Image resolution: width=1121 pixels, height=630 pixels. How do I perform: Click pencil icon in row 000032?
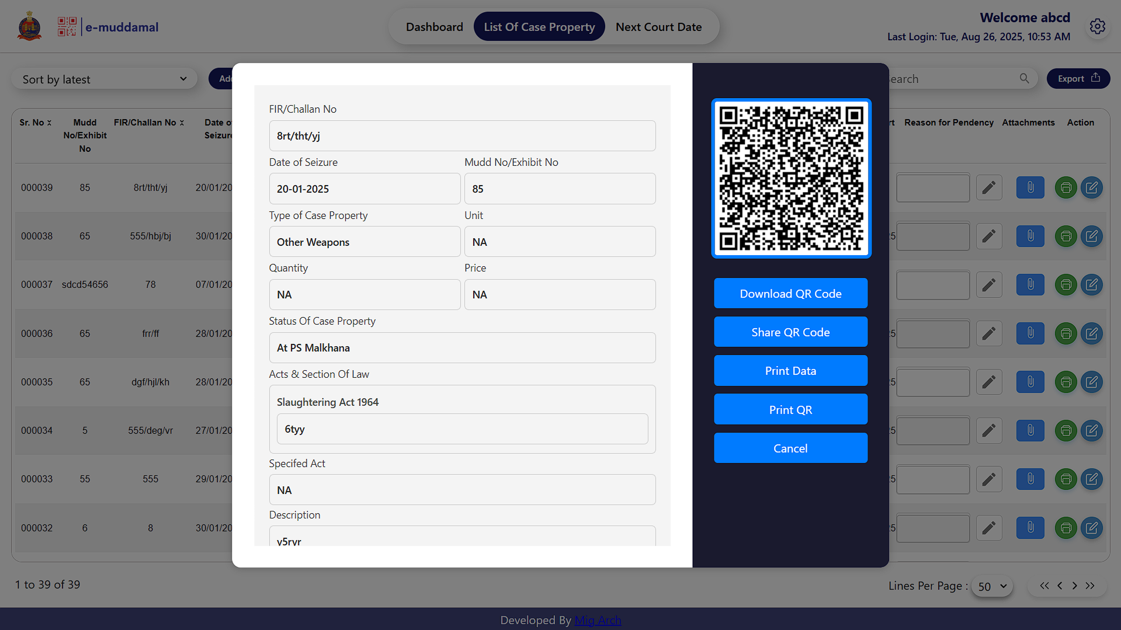tap(988, 528)
